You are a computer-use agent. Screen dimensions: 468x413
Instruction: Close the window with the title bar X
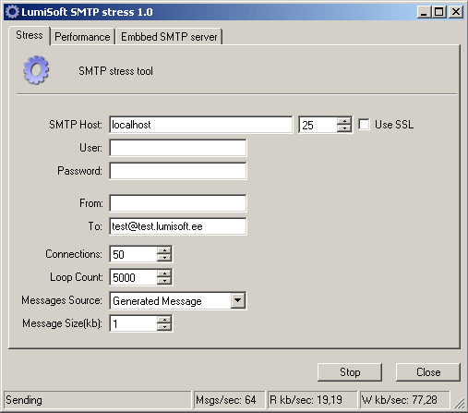pos(456,12)
